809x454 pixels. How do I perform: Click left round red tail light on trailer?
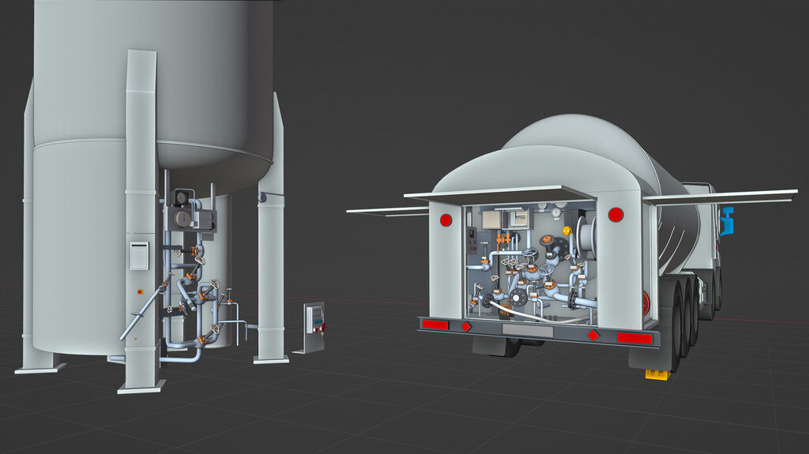coord(446,220)
